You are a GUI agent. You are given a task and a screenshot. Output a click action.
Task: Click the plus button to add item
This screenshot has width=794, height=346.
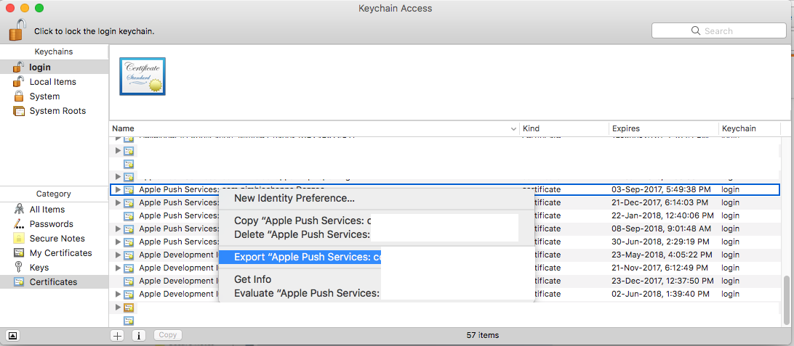click(x=118, y=335)
